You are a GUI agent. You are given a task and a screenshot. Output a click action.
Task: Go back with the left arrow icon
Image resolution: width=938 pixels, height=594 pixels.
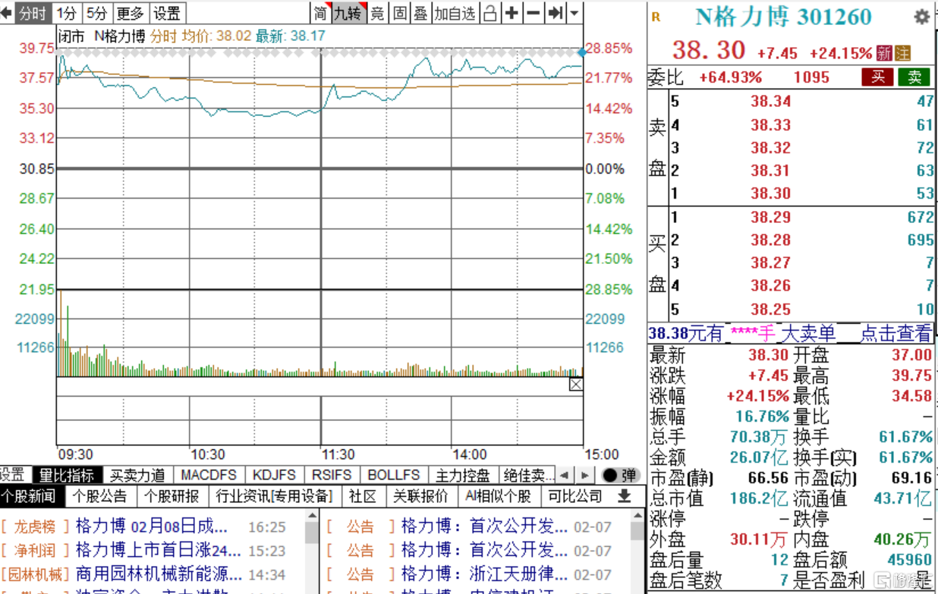(x=6, y=13)
